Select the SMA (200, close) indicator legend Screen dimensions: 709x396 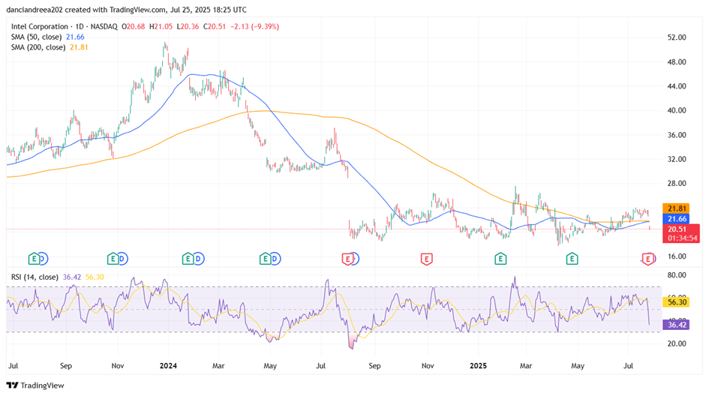click(x=40, y=47)
